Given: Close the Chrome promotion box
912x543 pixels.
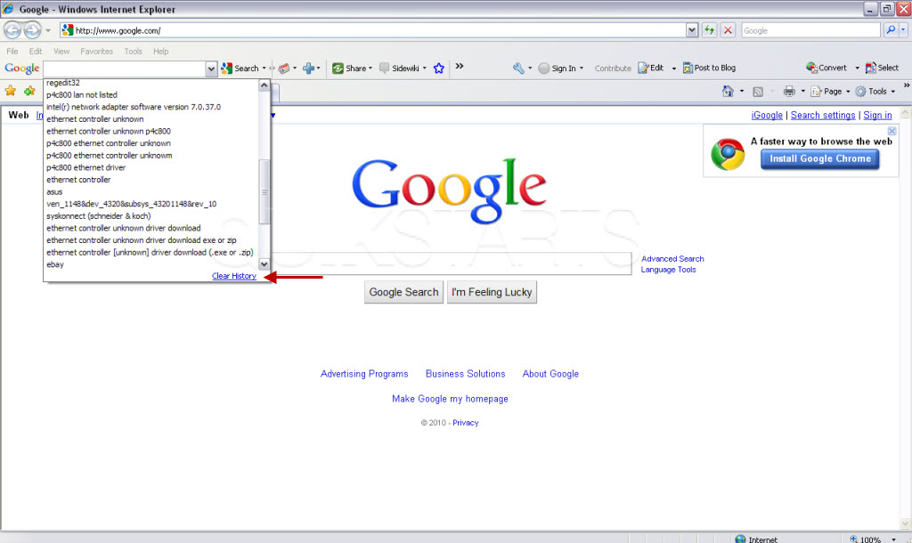Looking at the screenshot, I should 892,131.
